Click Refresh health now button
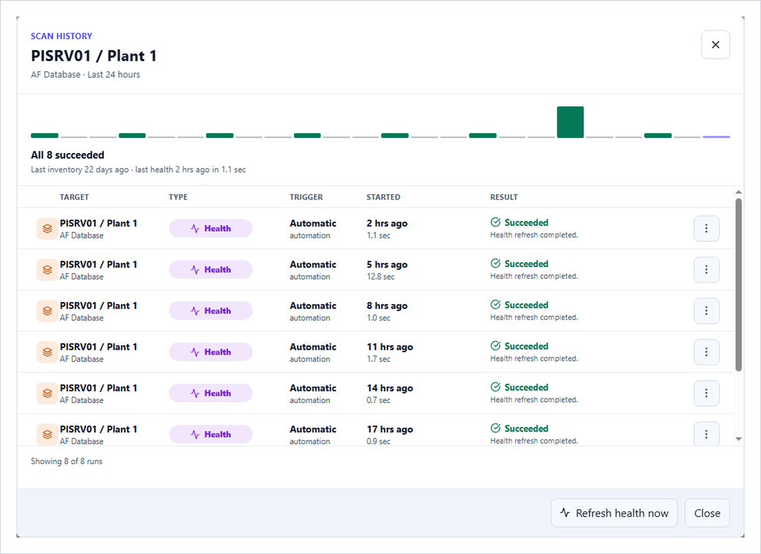 pyautogui.click(x=614, y=513)
